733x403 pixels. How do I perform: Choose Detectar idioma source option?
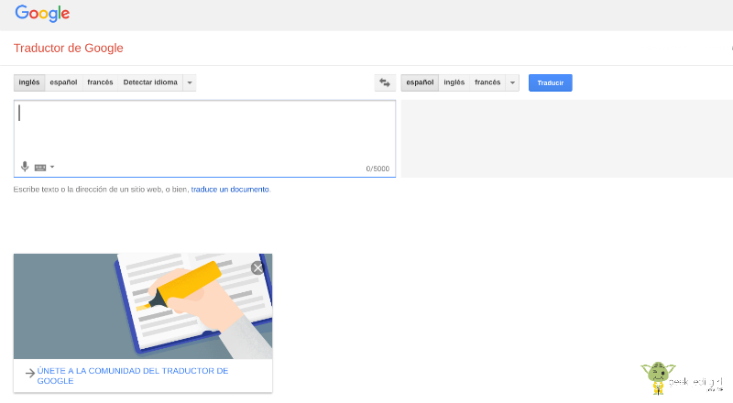(150, 82)
